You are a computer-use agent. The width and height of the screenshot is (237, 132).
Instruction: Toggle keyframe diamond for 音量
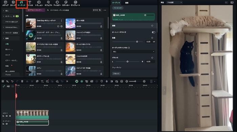click(x=152, y=38)
